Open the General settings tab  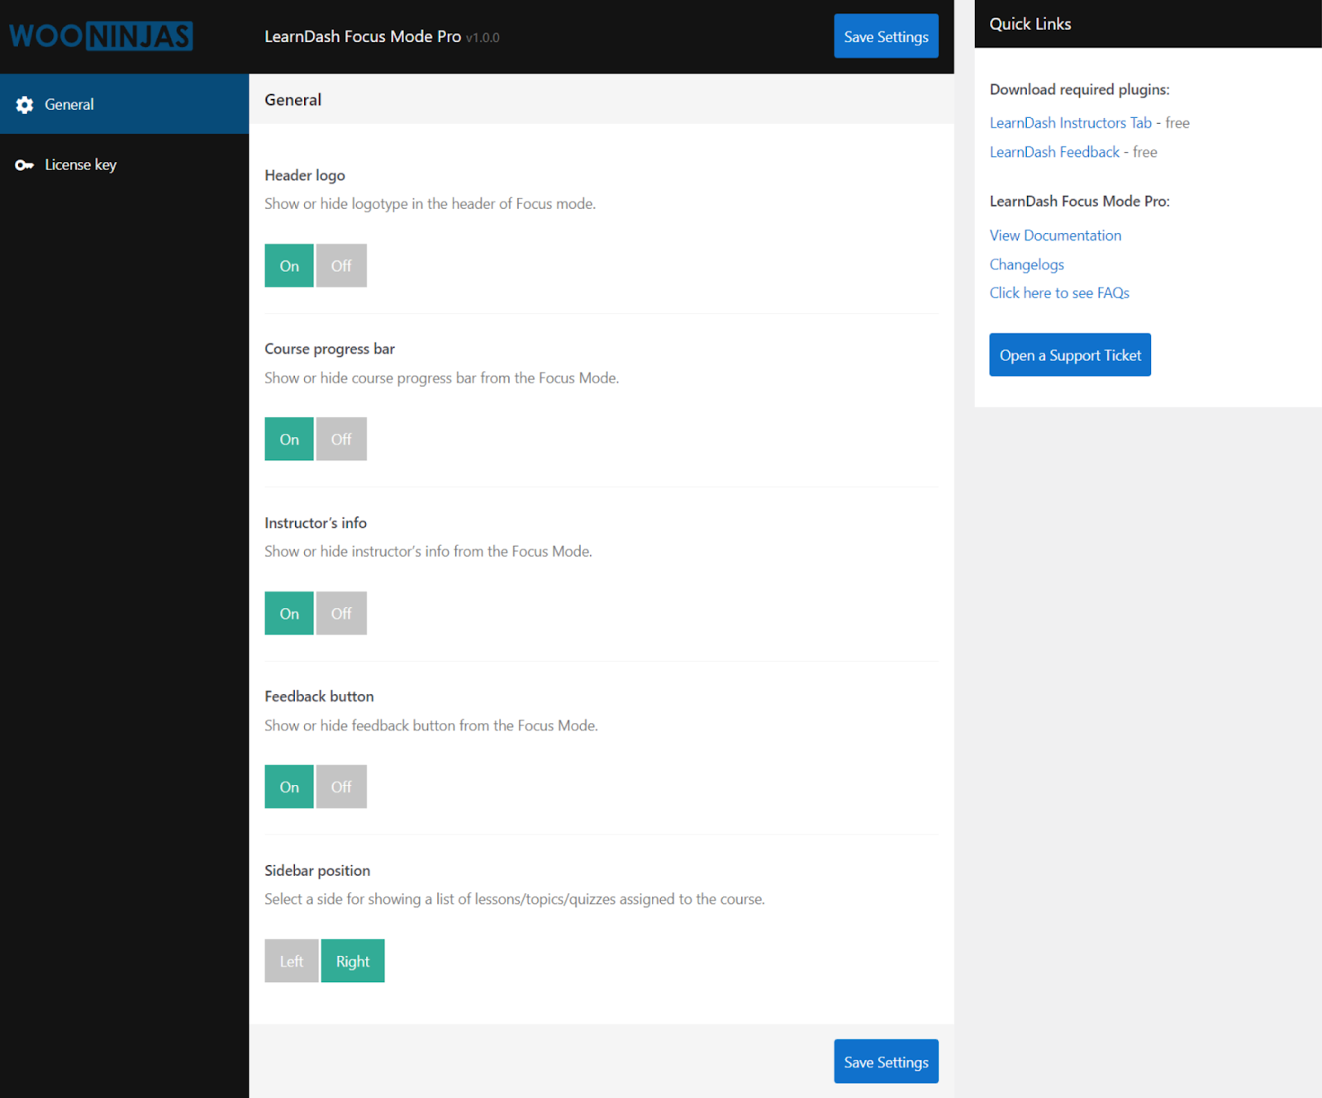pos(124,104)
